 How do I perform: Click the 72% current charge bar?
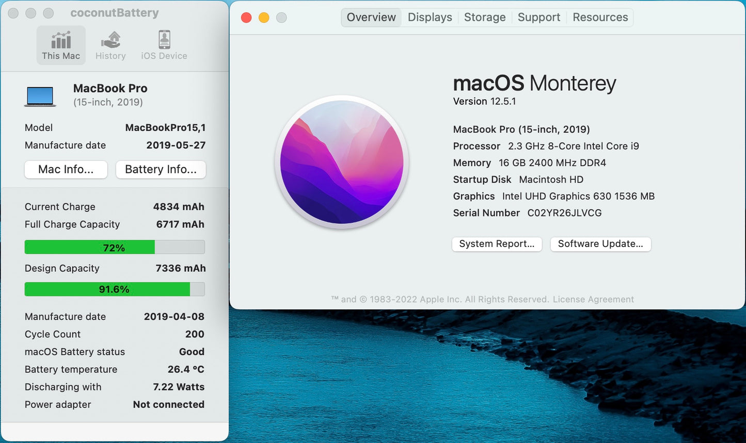(x=114, y=247)
